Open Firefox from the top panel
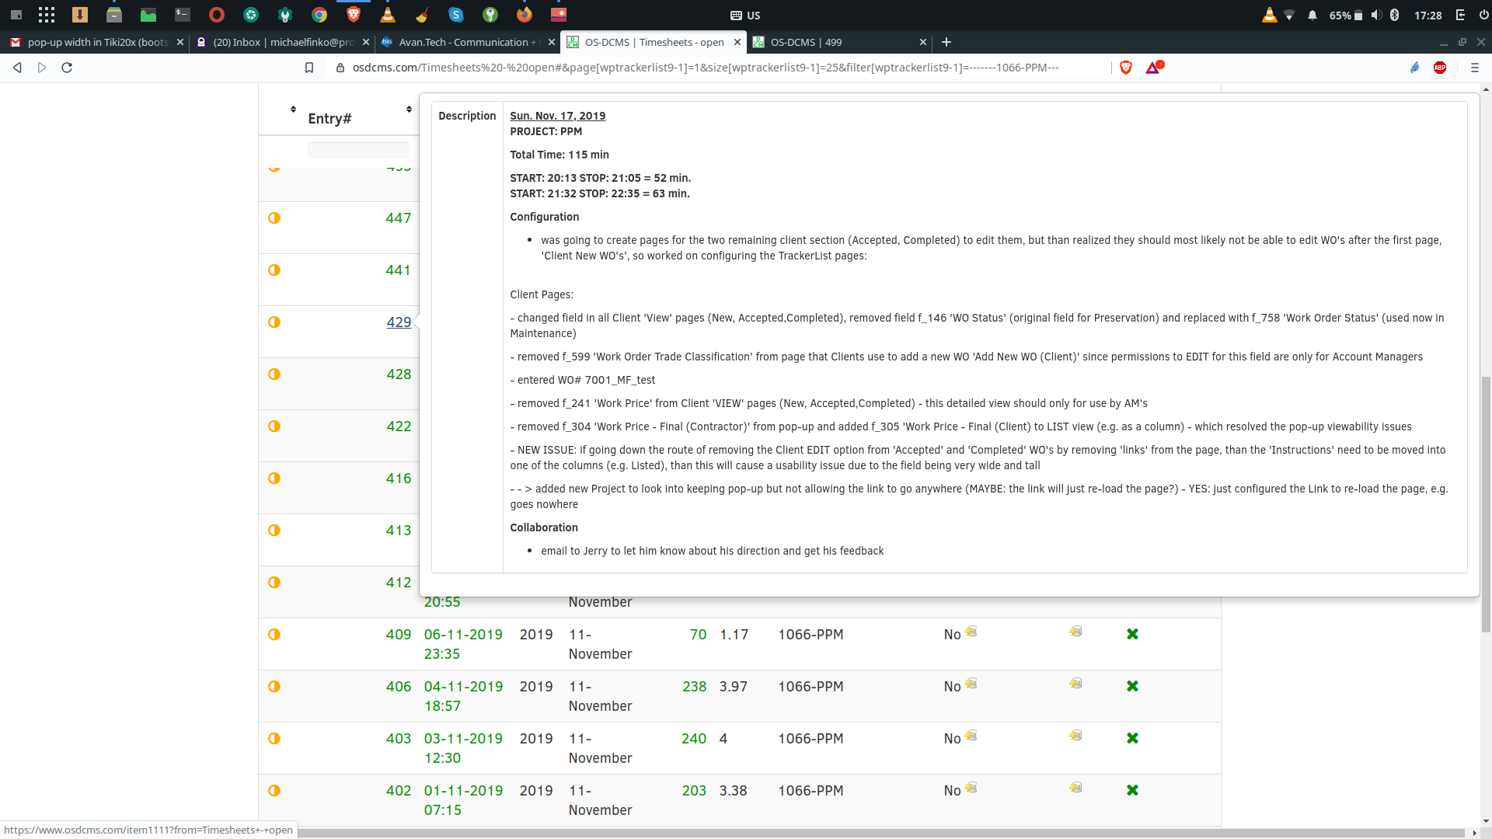The image size is (1492, 839). 525,15
